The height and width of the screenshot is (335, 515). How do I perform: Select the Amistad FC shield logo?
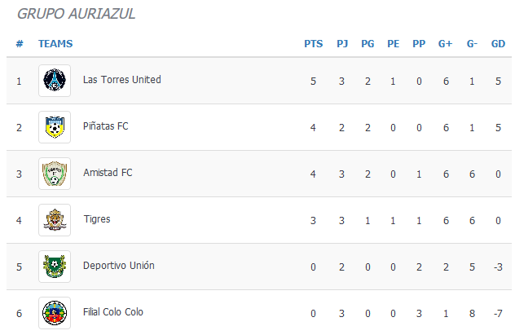[55, 174]
